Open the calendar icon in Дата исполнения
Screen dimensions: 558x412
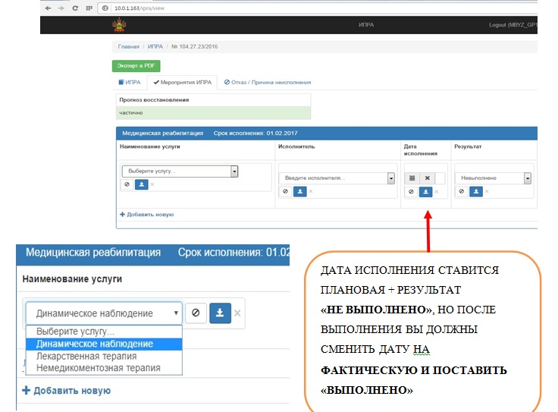click(x=412, y=178)
